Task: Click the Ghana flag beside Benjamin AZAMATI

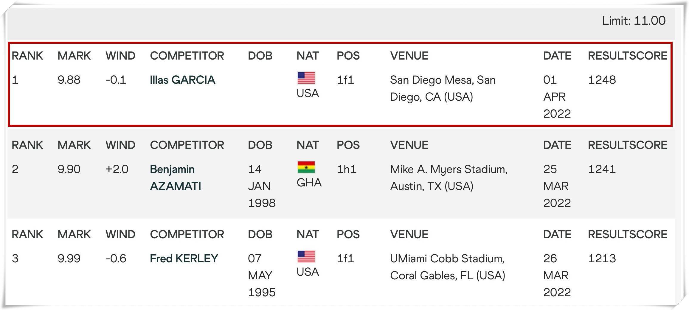Action: (x=306, y=167)
